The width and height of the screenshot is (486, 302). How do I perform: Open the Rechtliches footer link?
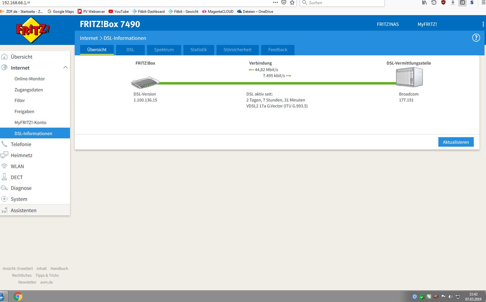tap(22, 275)
